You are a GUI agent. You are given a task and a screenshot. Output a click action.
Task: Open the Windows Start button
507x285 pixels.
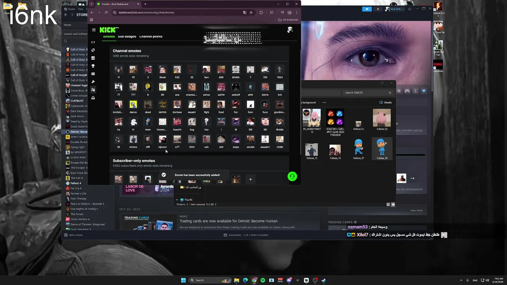pos(183,280)
